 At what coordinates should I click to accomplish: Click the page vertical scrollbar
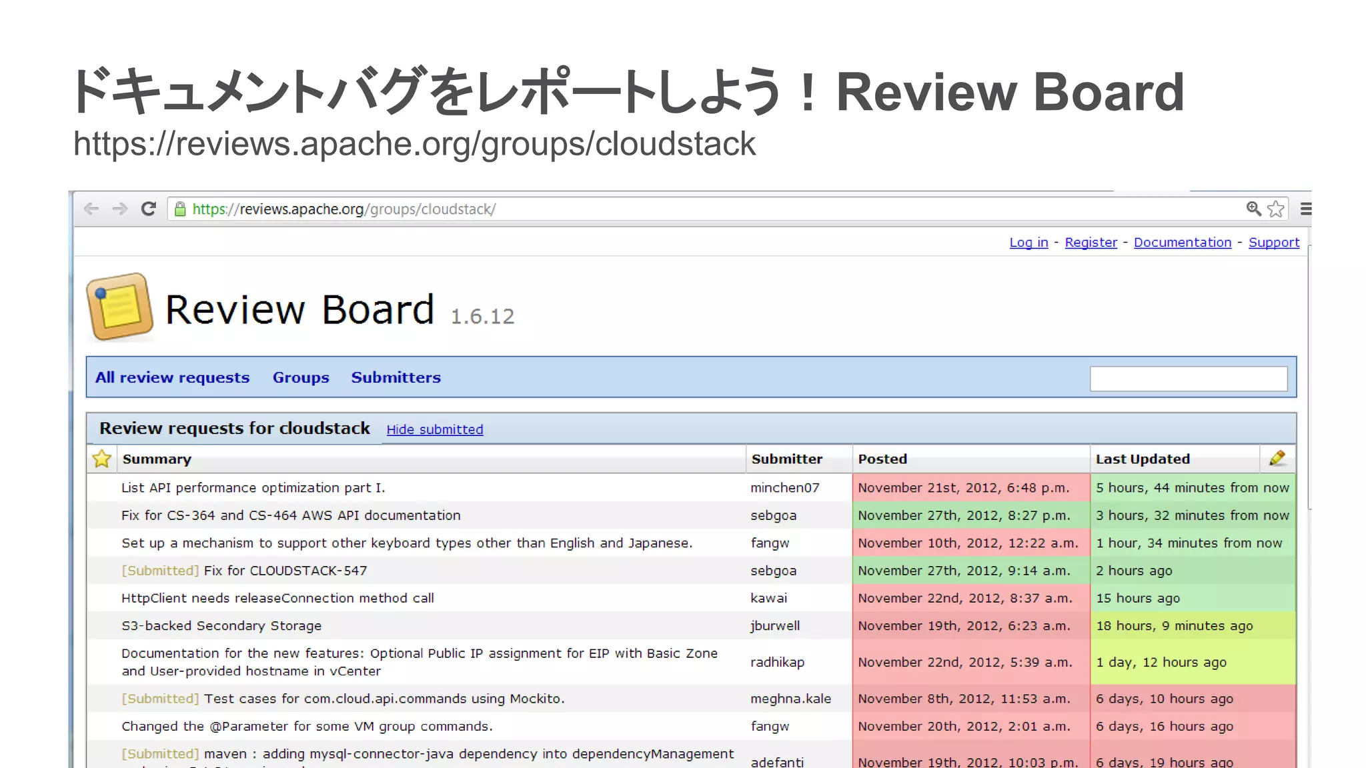click(1310, 377)
